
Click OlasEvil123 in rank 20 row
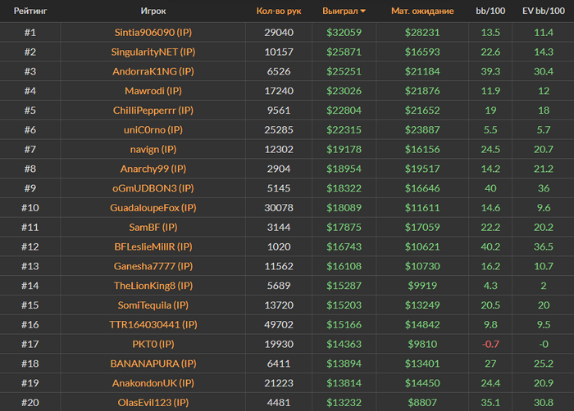[x=153, y=402]
